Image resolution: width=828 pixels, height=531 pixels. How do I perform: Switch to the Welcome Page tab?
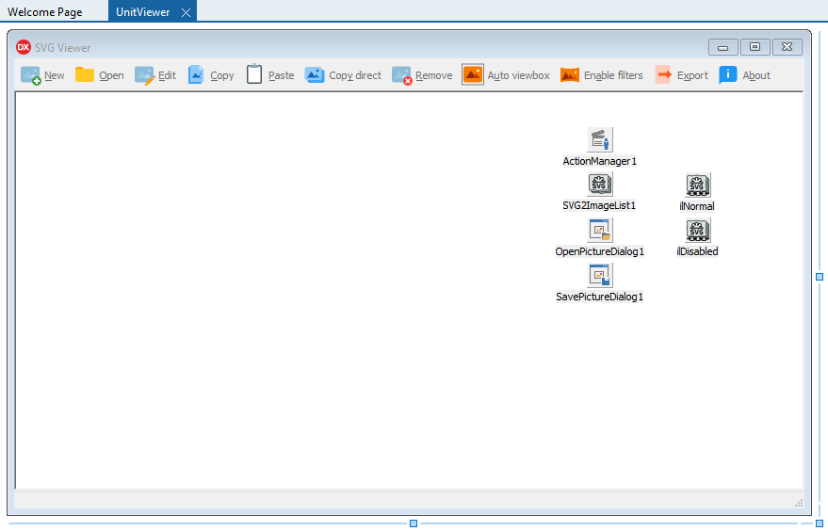pos(45,12)
